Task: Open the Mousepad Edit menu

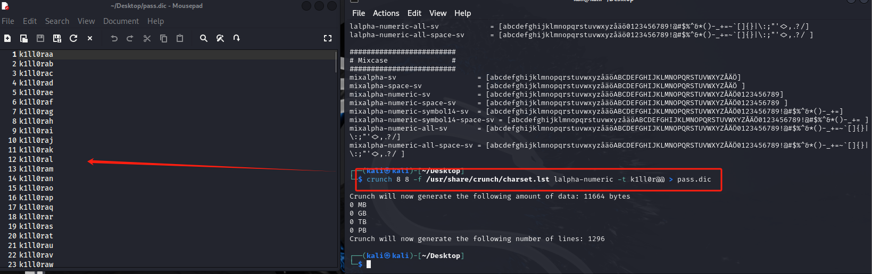Action: click(x=30, y=21)
